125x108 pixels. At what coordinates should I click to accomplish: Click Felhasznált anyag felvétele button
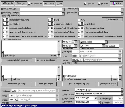tap(17, 60)
